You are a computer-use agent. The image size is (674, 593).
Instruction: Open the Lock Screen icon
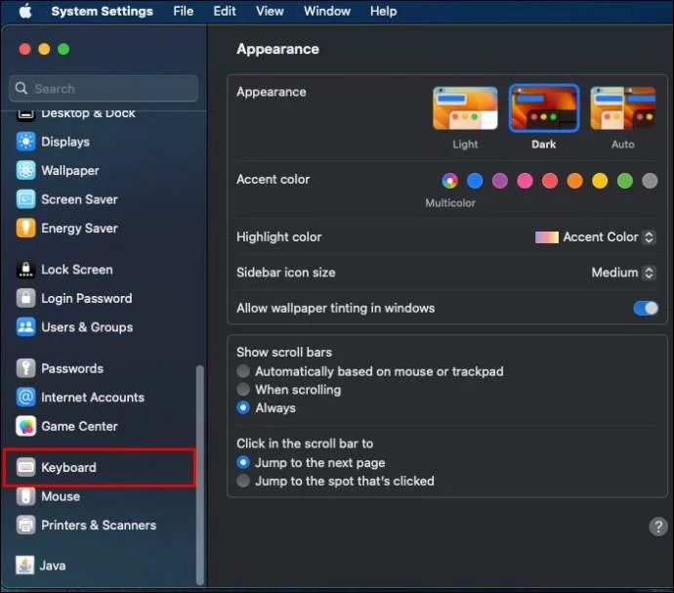point(25,270)
